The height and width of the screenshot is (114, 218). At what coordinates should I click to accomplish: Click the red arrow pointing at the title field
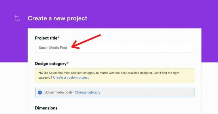tap(85, 41)
